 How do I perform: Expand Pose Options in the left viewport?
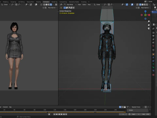[x=52, y=8]
